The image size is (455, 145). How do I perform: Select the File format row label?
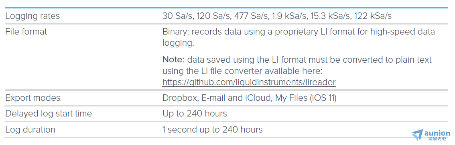[x=26, y=31]
